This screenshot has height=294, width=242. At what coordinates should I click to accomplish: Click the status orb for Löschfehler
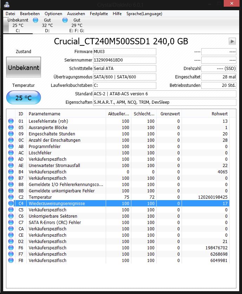pos(11,153)
